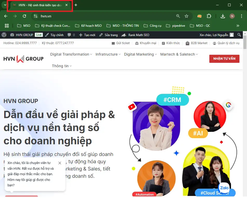Open the Thông tin dropdown menu
The image size is (247, 198).
pos(62,66)
